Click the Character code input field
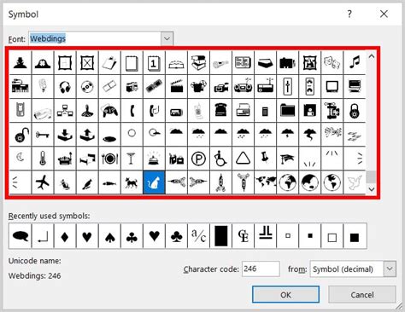Screen dimensions: 405x312 pyautogui.click(x=261, y=269)
